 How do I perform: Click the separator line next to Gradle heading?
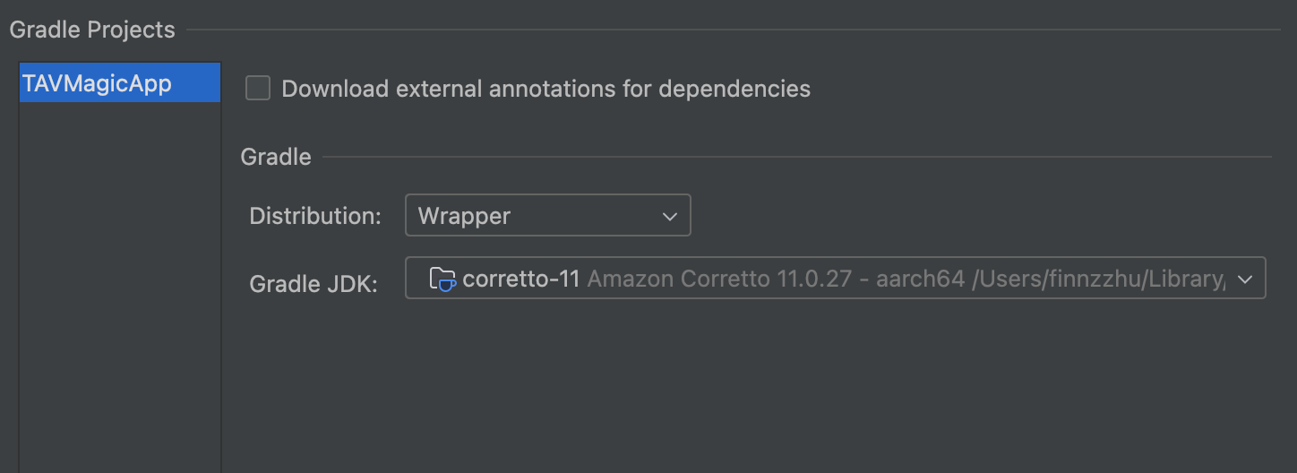(795, 158)
